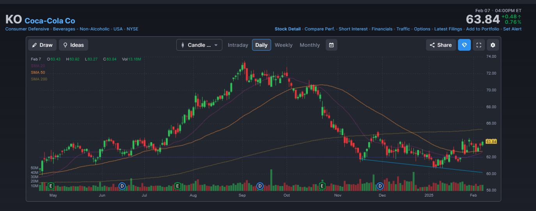Open the Traffic link
Screen dimensions: 536x211
pyautogui.click(x=403, y=29)
